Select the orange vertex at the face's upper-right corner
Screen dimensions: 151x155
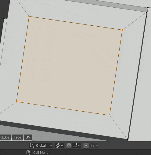pos(122,30)
